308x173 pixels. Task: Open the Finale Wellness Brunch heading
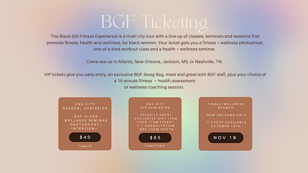pyautogui.click(x=225, y=106)
